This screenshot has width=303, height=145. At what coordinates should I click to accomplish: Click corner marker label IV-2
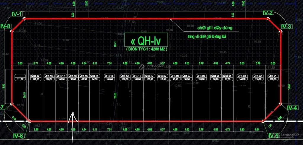pyautogui.click(x=268, y=13)
